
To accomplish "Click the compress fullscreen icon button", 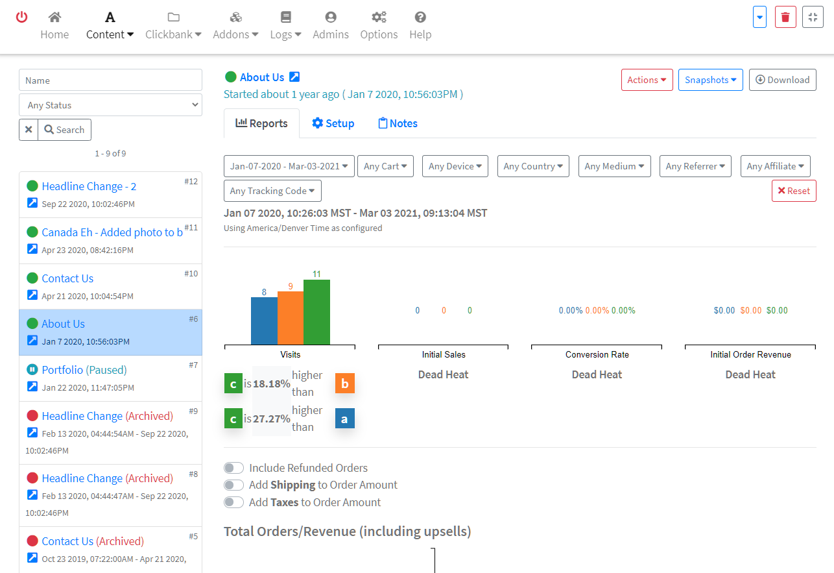I will 813,17.
